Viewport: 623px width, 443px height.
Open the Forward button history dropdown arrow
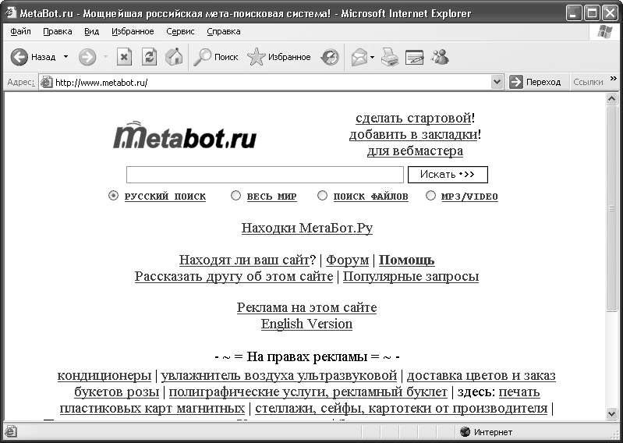[105, 57]
